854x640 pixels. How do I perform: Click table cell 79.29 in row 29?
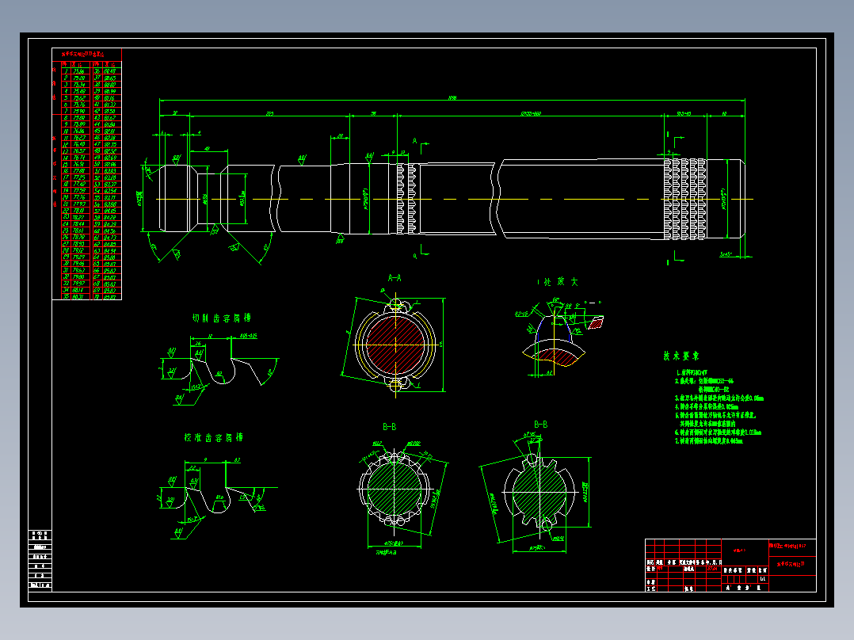[x=79, y=257]
